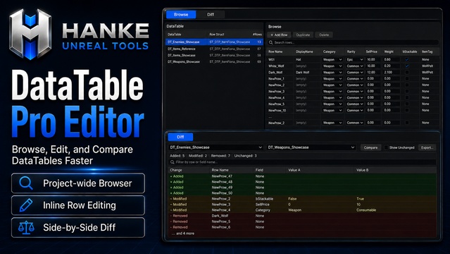Click the Filter by row or field input
Screen dimensions: 450x254
pyautogui.click(x=302, y=162)
